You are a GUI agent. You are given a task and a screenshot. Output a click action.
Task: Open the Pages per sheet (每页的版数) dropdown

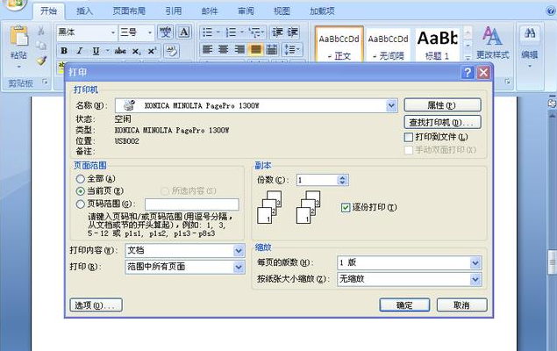(475, 263)
